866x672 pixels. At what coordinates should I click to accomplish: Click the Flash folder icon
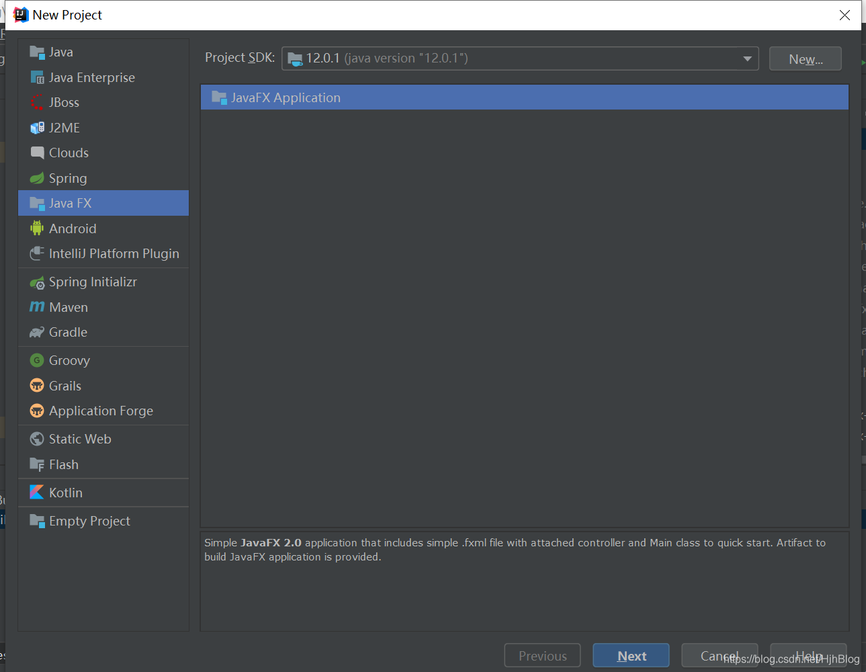37,464
